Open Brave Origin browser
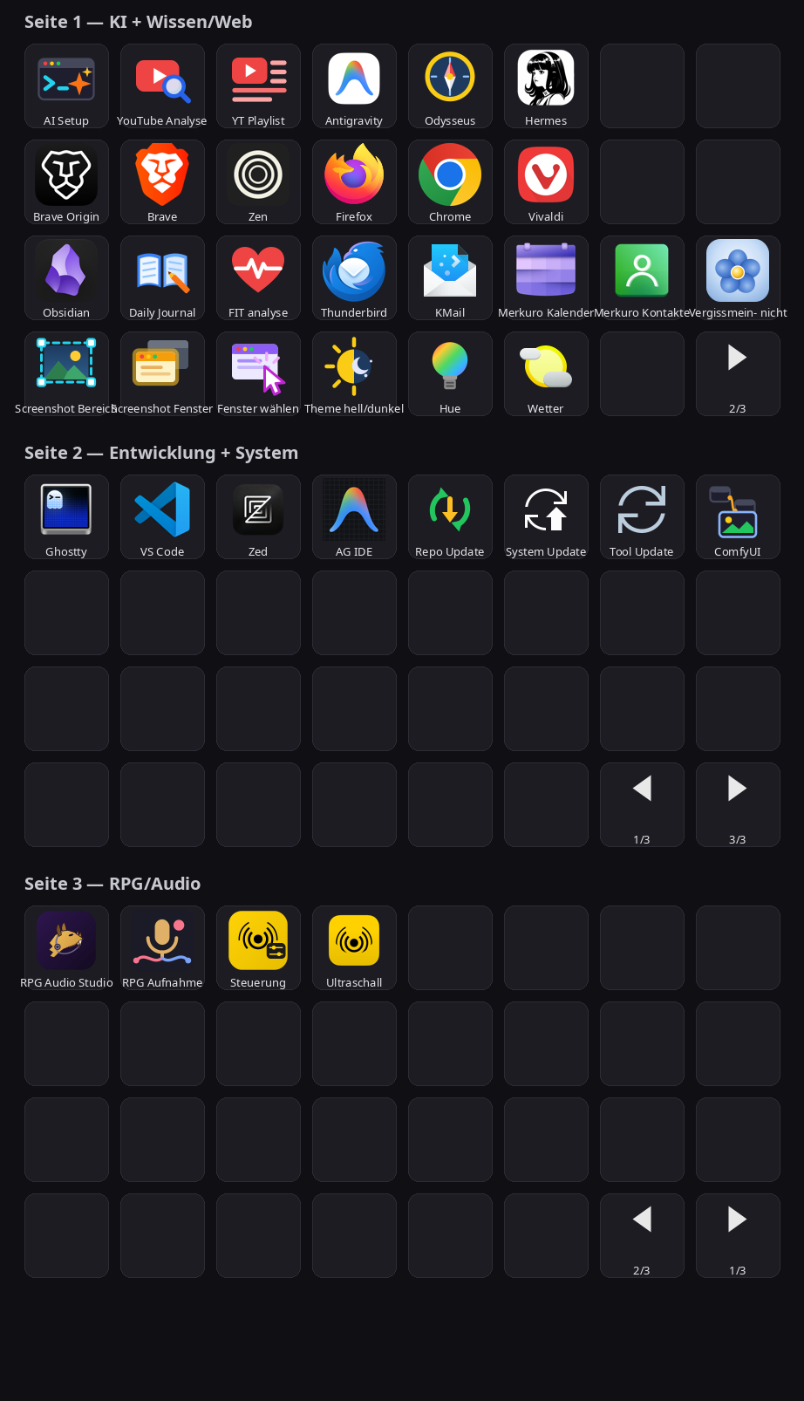Image resolution: width=804 pixels, height=1401 pixels. 66,182
